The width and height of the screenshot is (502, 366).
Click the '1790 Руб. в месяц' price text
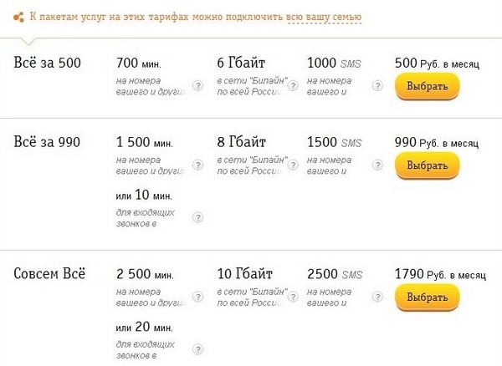pyautogui.click(x=441, y=274)
